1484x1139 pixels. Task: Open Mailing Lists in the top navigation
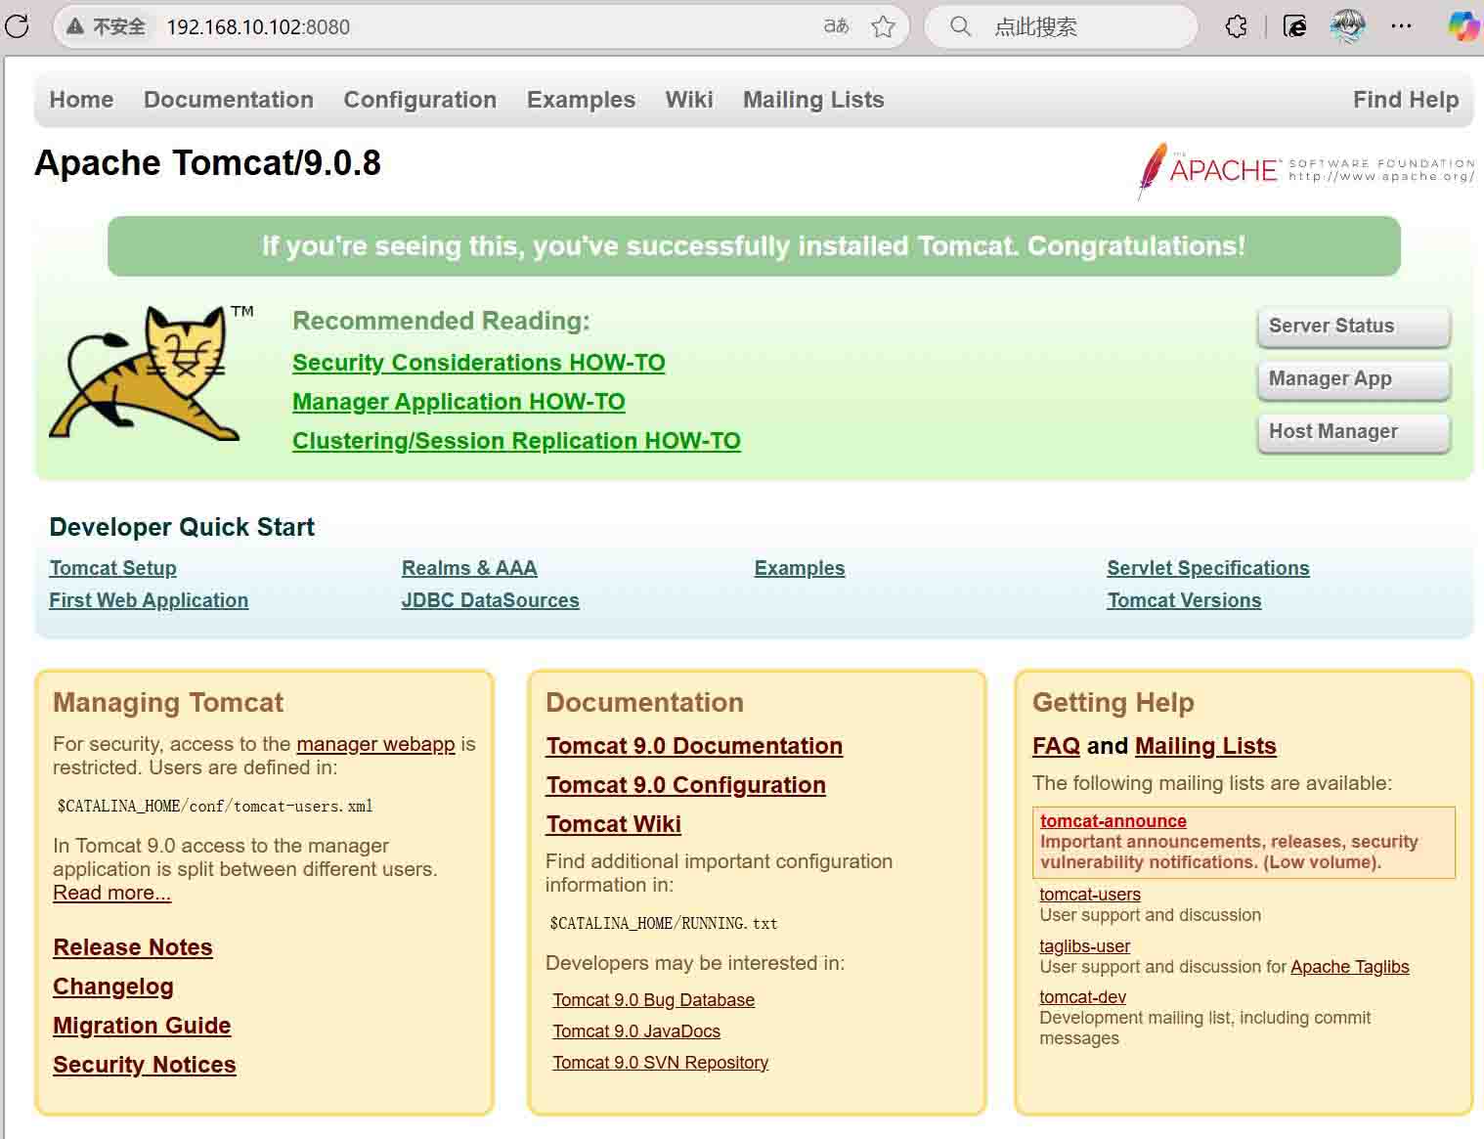tap(813, 100)
